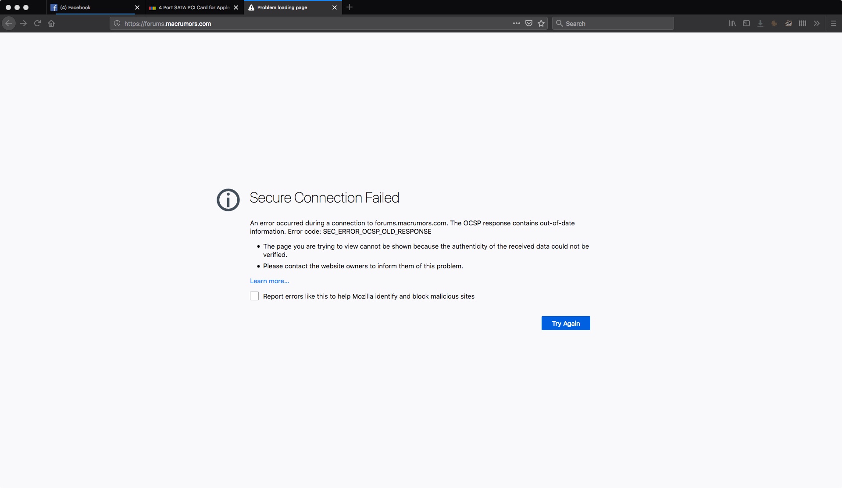Bookmark this page with star icon

point(541,23)
